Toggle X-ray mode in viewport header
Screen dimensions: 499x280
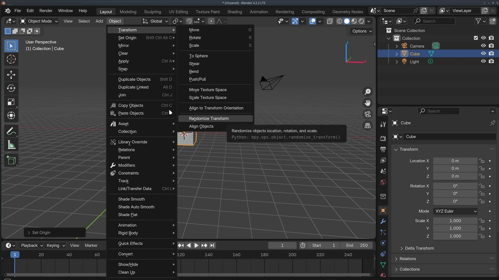(330, 21)
